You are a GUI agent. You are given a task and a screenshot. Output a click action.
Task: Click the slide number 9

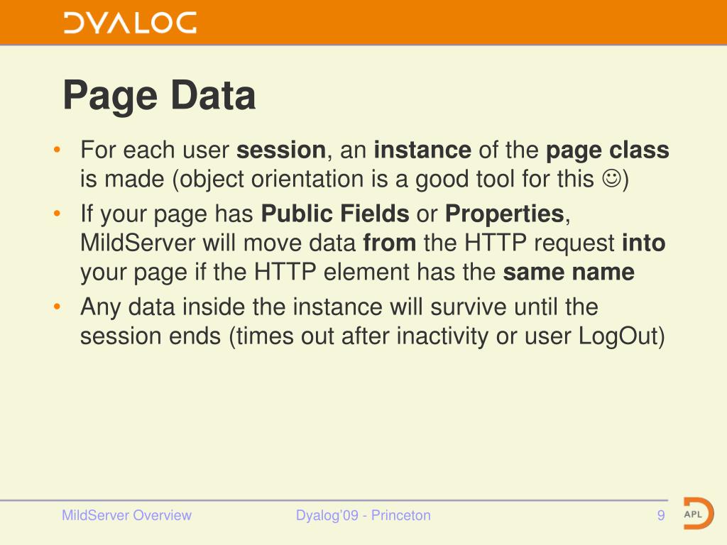click(x=661, y=515)
